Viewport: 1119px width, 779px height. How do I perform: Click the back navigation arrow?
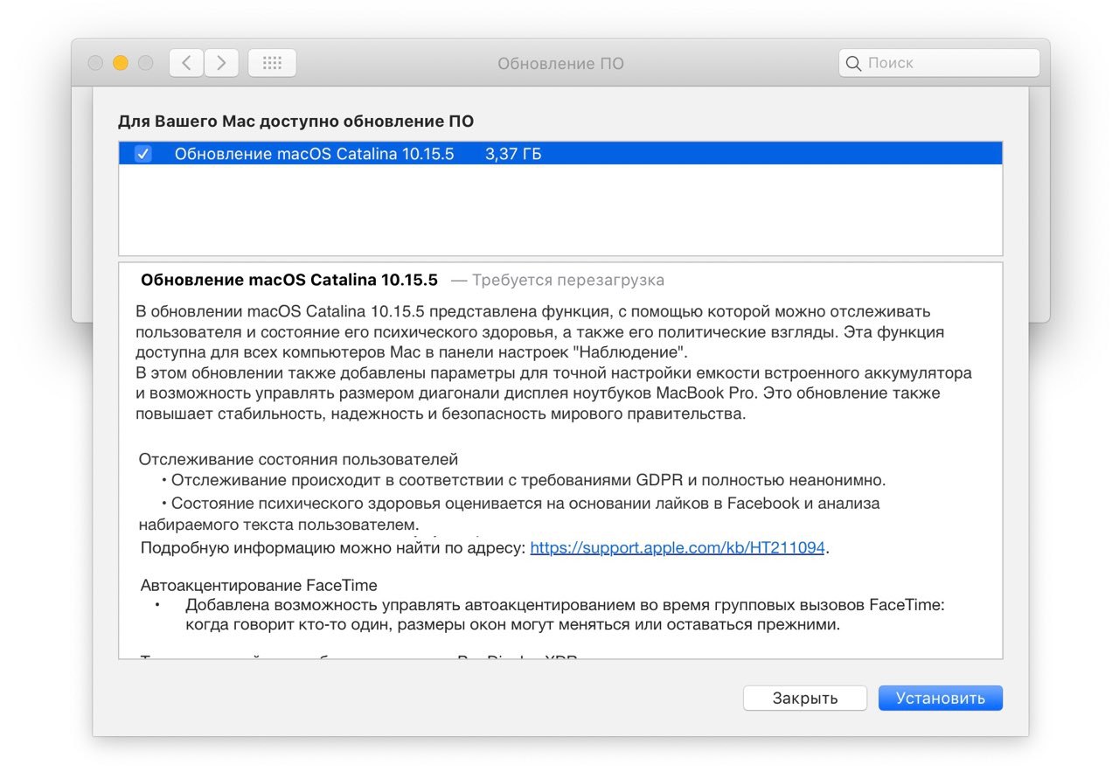tap(186, 63)
